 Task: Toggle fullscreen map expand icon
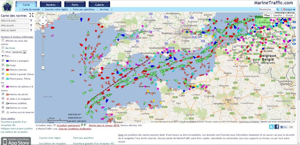(32, 15)
